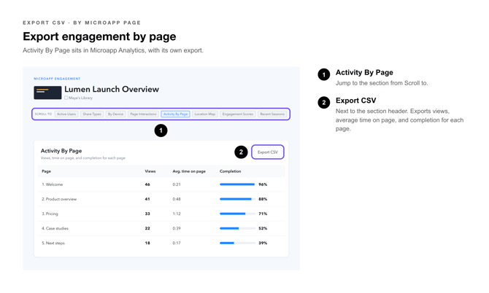Click the 39% completion percentage
The width and height of the screenshot is (489, 293).
click(x=263, y=243)
